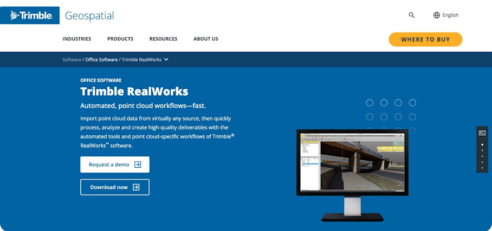Click the Geospatial site title
This screenshot has height=231, width=492.
coord(89,15)
